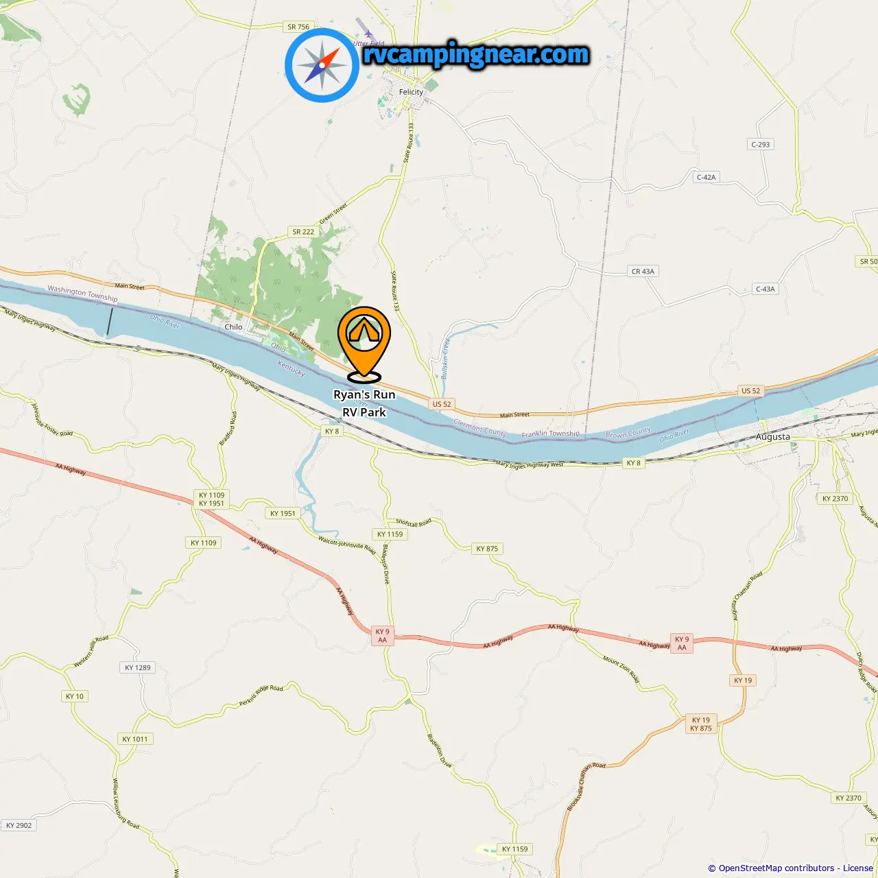The image size is (878, 878).
Task: Click the CR 43A road marker
Action: point(643,272)
